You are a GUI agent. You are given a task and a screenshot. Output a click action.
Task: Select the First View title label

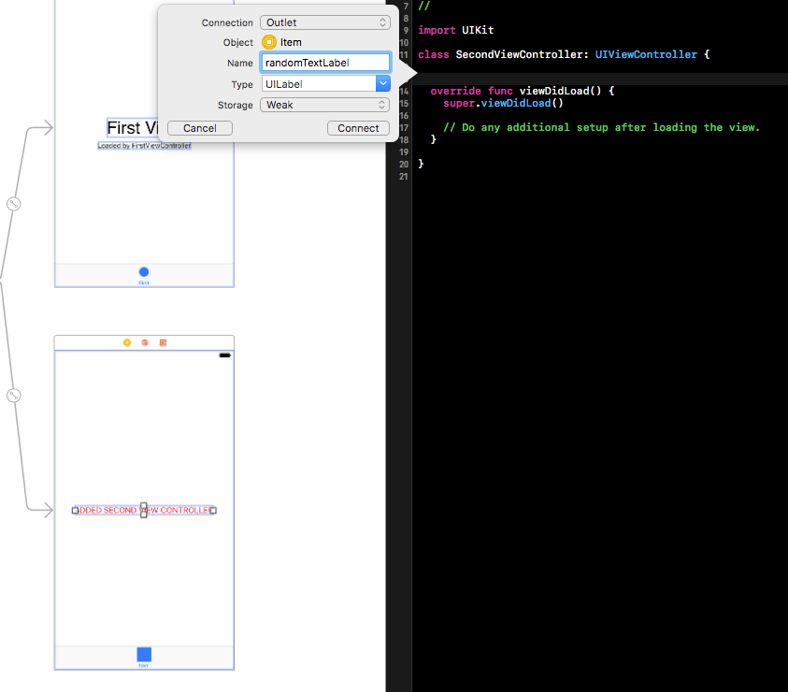pyautogui.click(x=133, y=128)
